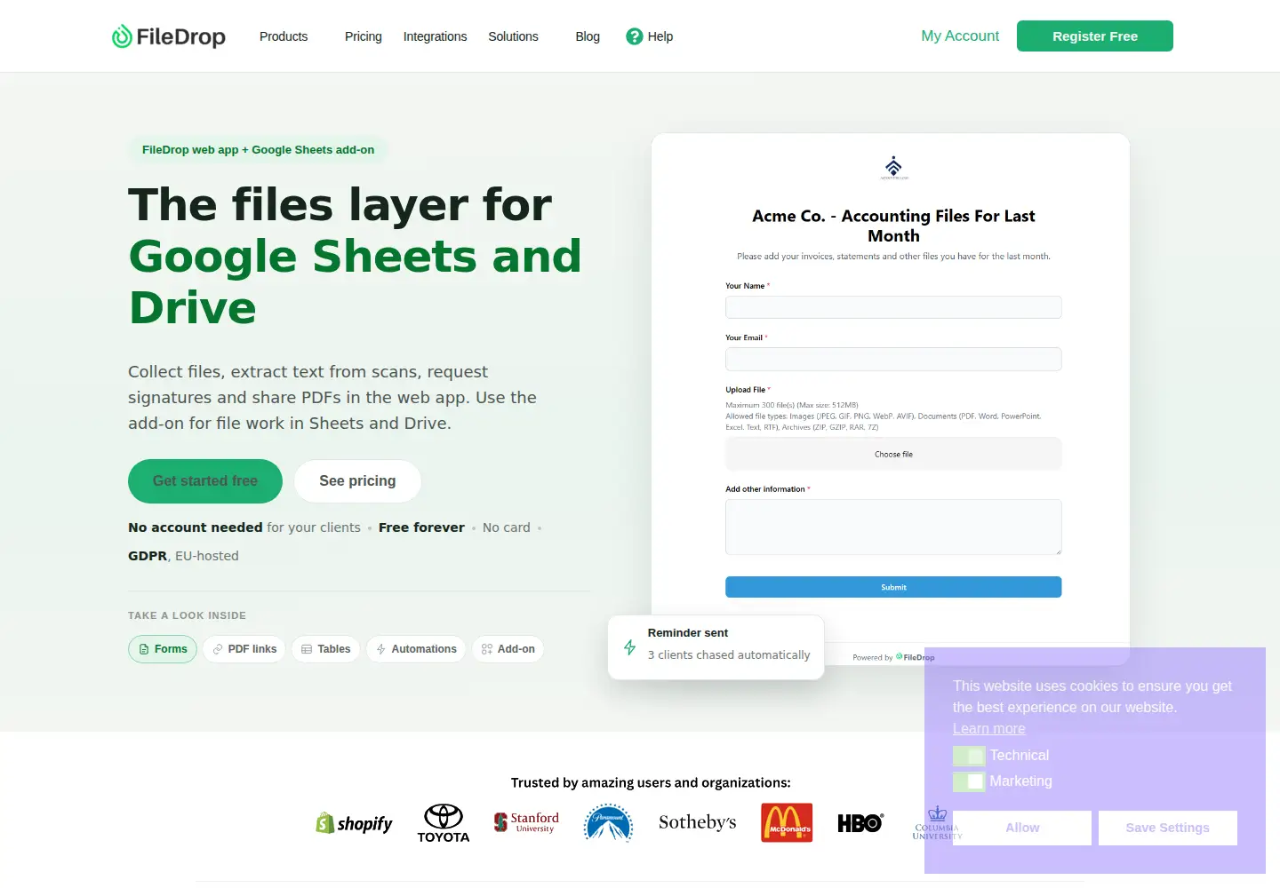Click the Powered by FileDrop link
1280x888 pixels.
[893, 657]
